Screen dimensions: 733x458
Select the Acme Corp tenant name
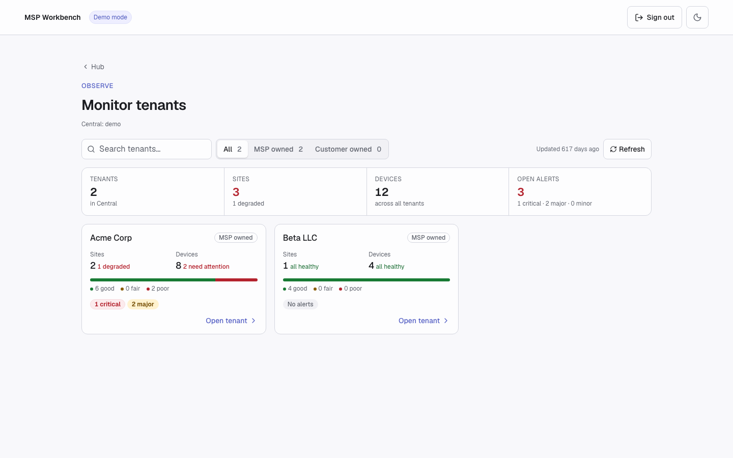tap(111, 238)
